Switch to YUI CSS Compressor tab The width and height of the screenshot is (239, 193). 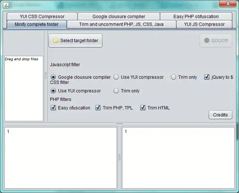click(42, 16)
